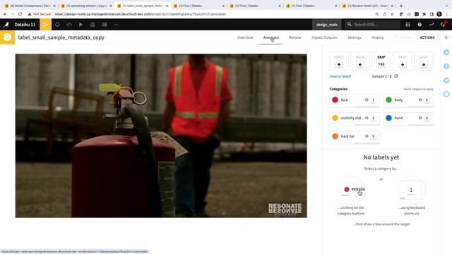452x254 pixels.
Task: Click the info icon for hand
Action: (420, 118)
